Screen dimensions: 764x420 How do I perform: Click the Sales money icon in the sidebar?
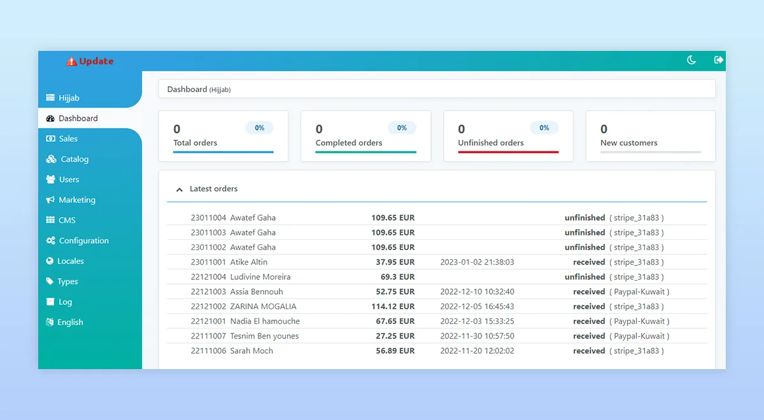pos(50,139)
